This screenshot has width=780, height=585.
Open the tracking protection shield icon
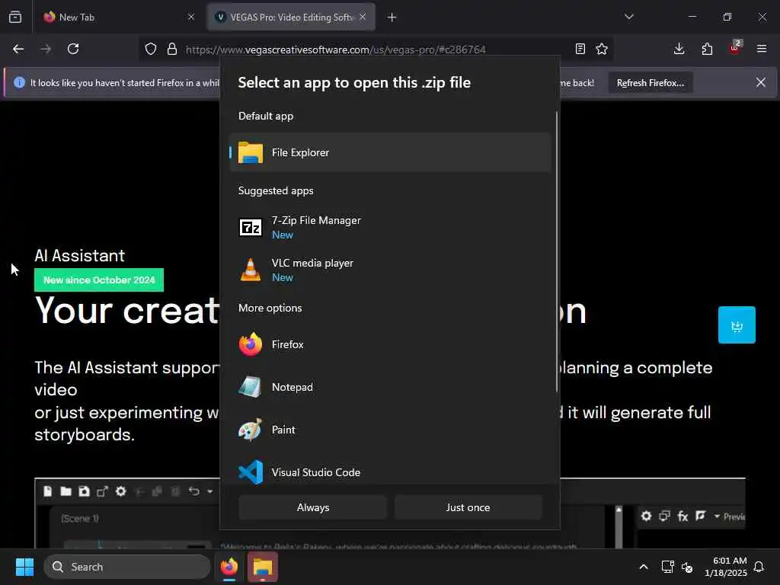(151, 49)
